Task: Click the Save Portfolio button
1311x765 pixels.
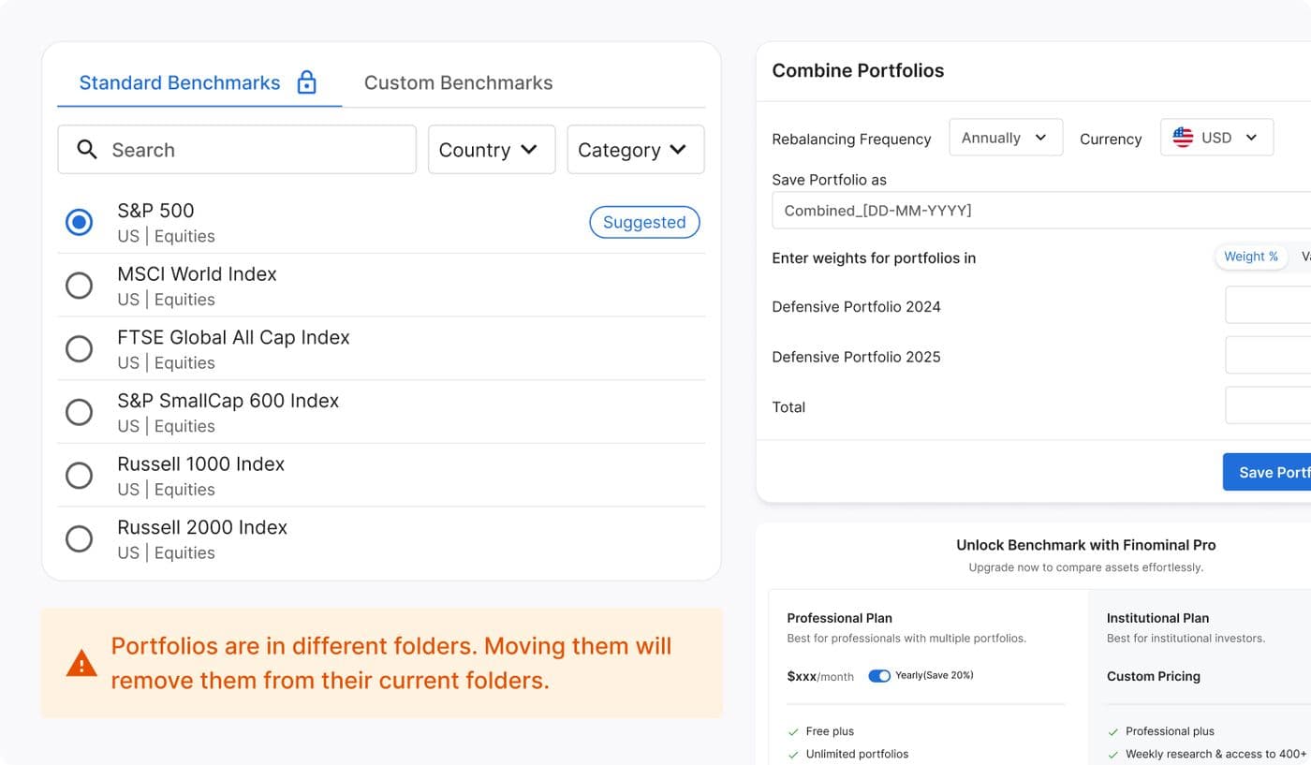Action: point(1267,472)
